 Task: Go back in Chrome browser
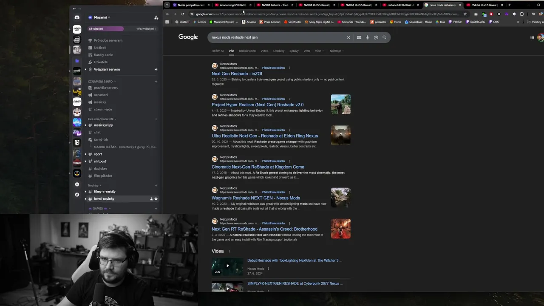(167, 14)
